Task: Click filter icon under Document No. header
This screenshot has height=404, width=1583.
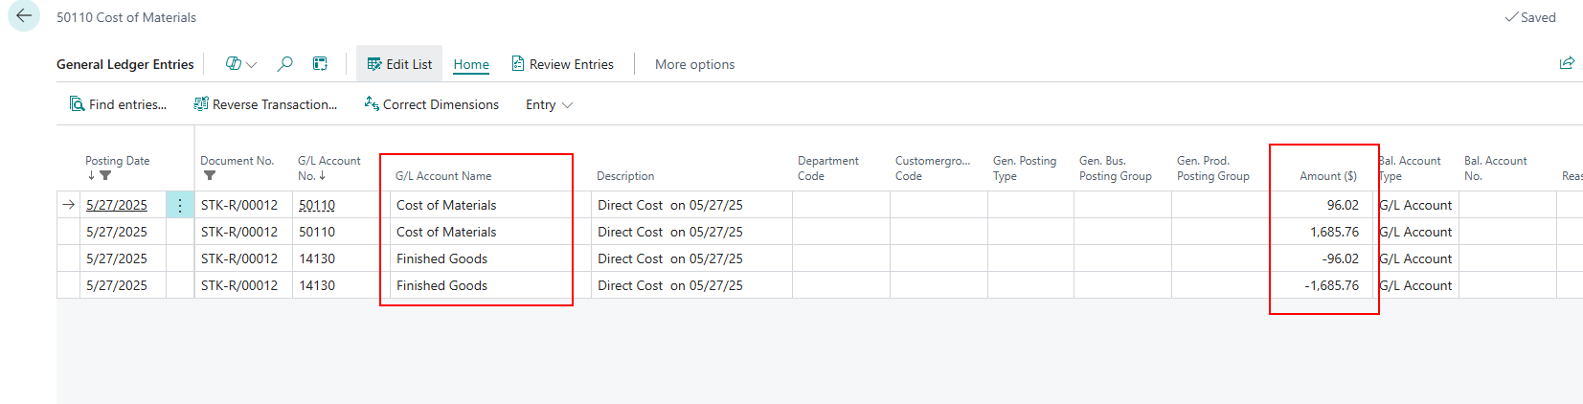Action: click(x=210, y=176)
